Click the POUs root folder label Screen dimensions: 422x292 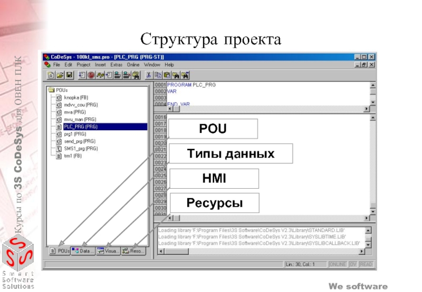pyautogui.click(x=62, y=90)
